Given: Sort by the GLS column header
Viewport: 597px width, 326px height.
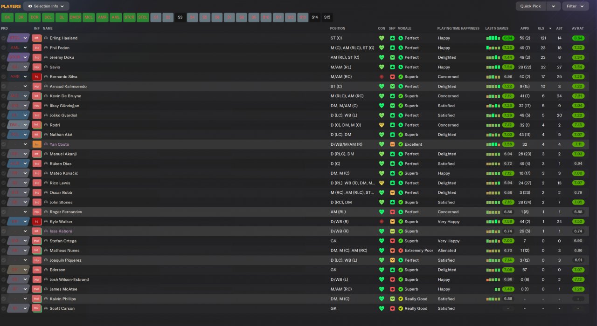Looking at the screenshot, I should (x=541, y=28).
